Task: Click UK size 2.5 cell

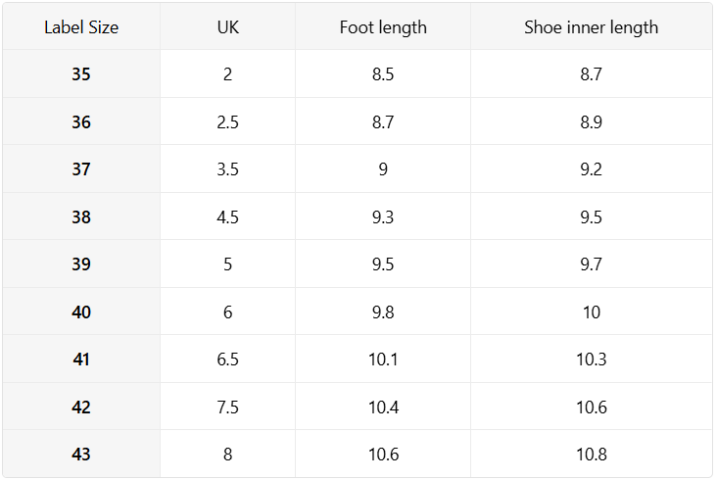Action: (x=227, y=121)
